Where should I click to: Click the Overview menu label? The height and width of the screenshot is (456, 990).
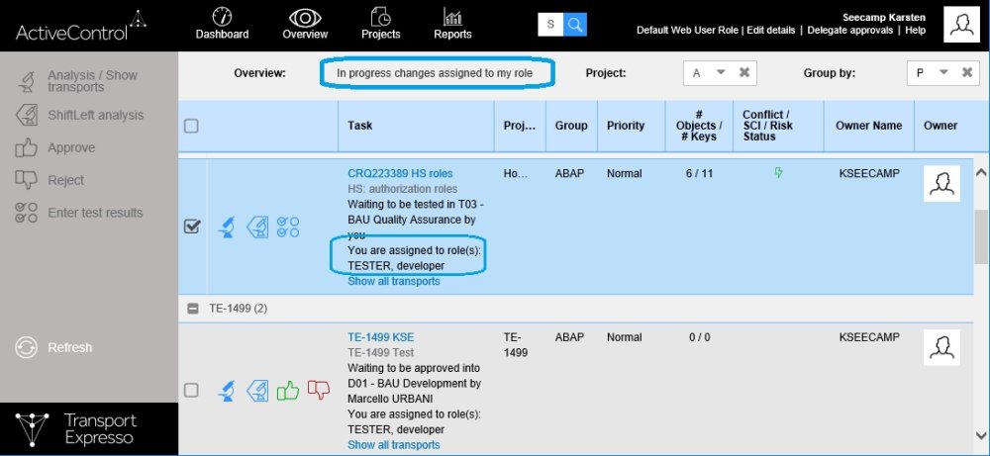tap(305, 34)
